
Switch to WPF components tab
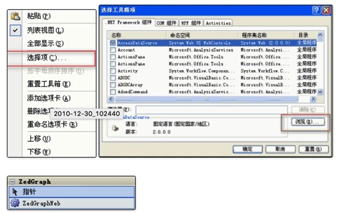191,23
